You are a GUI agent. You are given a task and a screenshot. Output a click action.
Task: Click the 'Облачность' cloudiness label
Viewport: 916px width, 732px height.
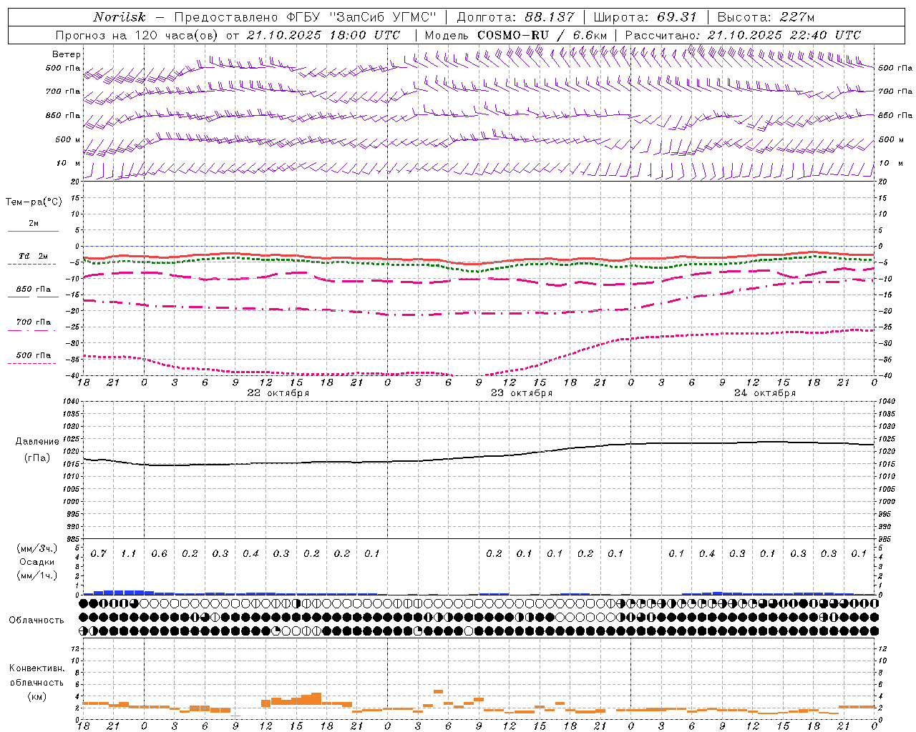click(x=36, y=620)
